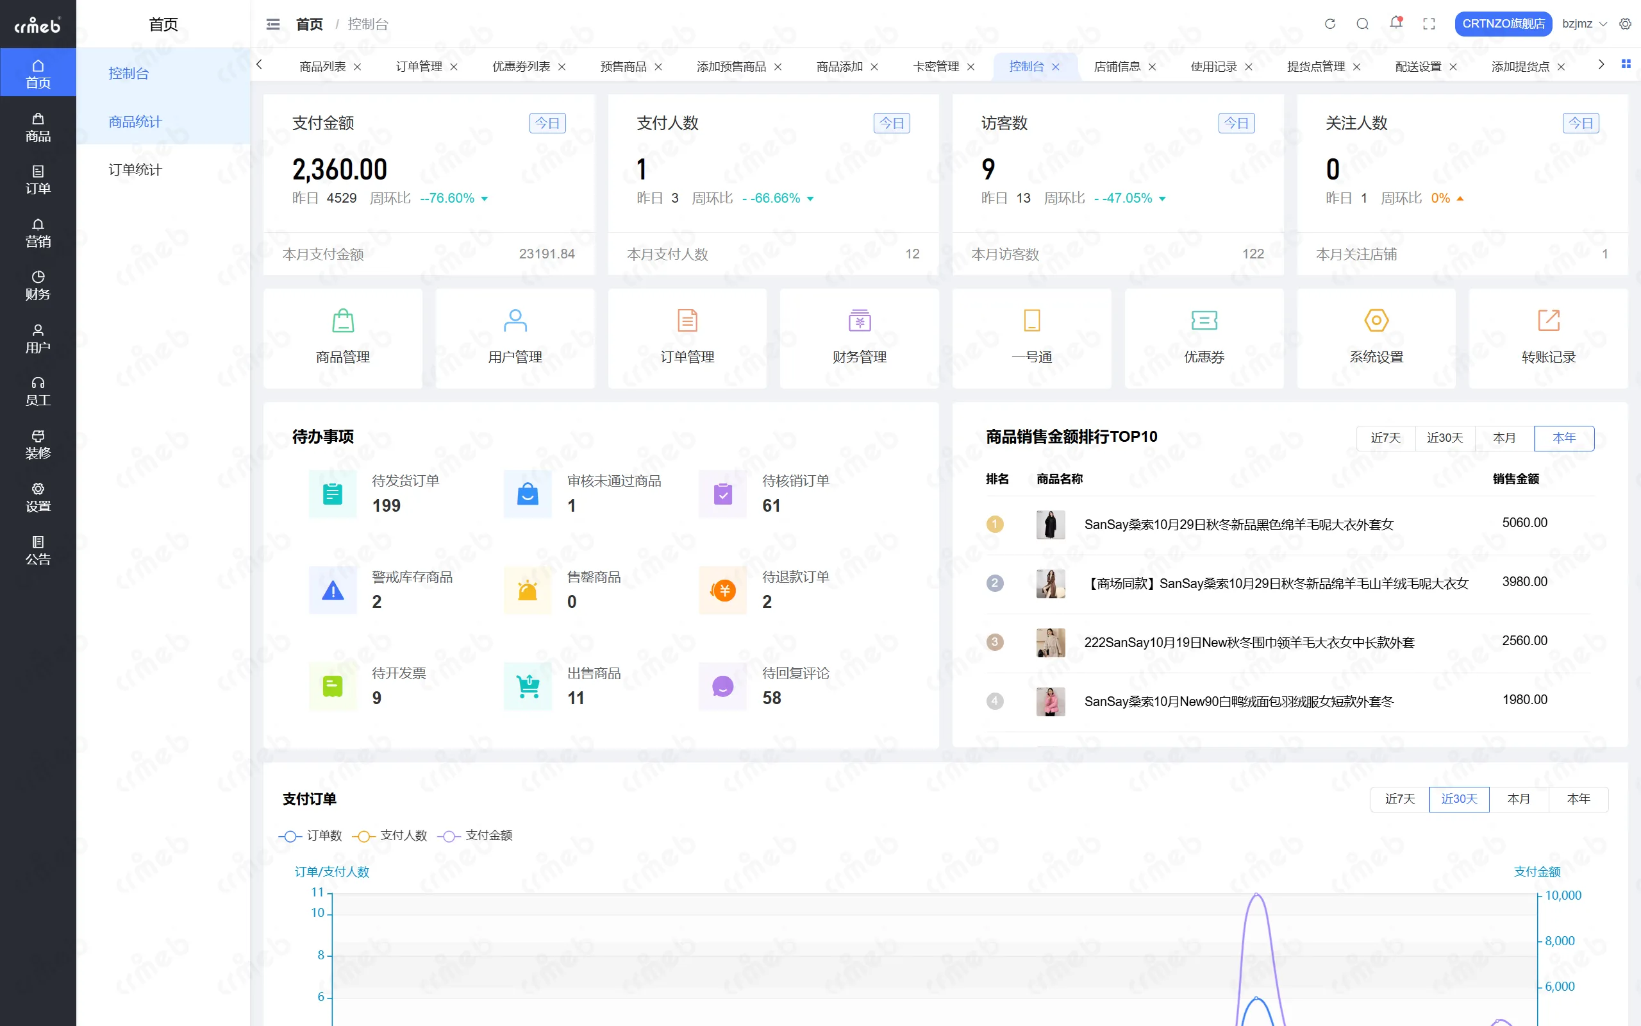Select 近7天 in 支付订单 chart filter
This screenshot has width=1641, height=1026.
point(1399,799)
